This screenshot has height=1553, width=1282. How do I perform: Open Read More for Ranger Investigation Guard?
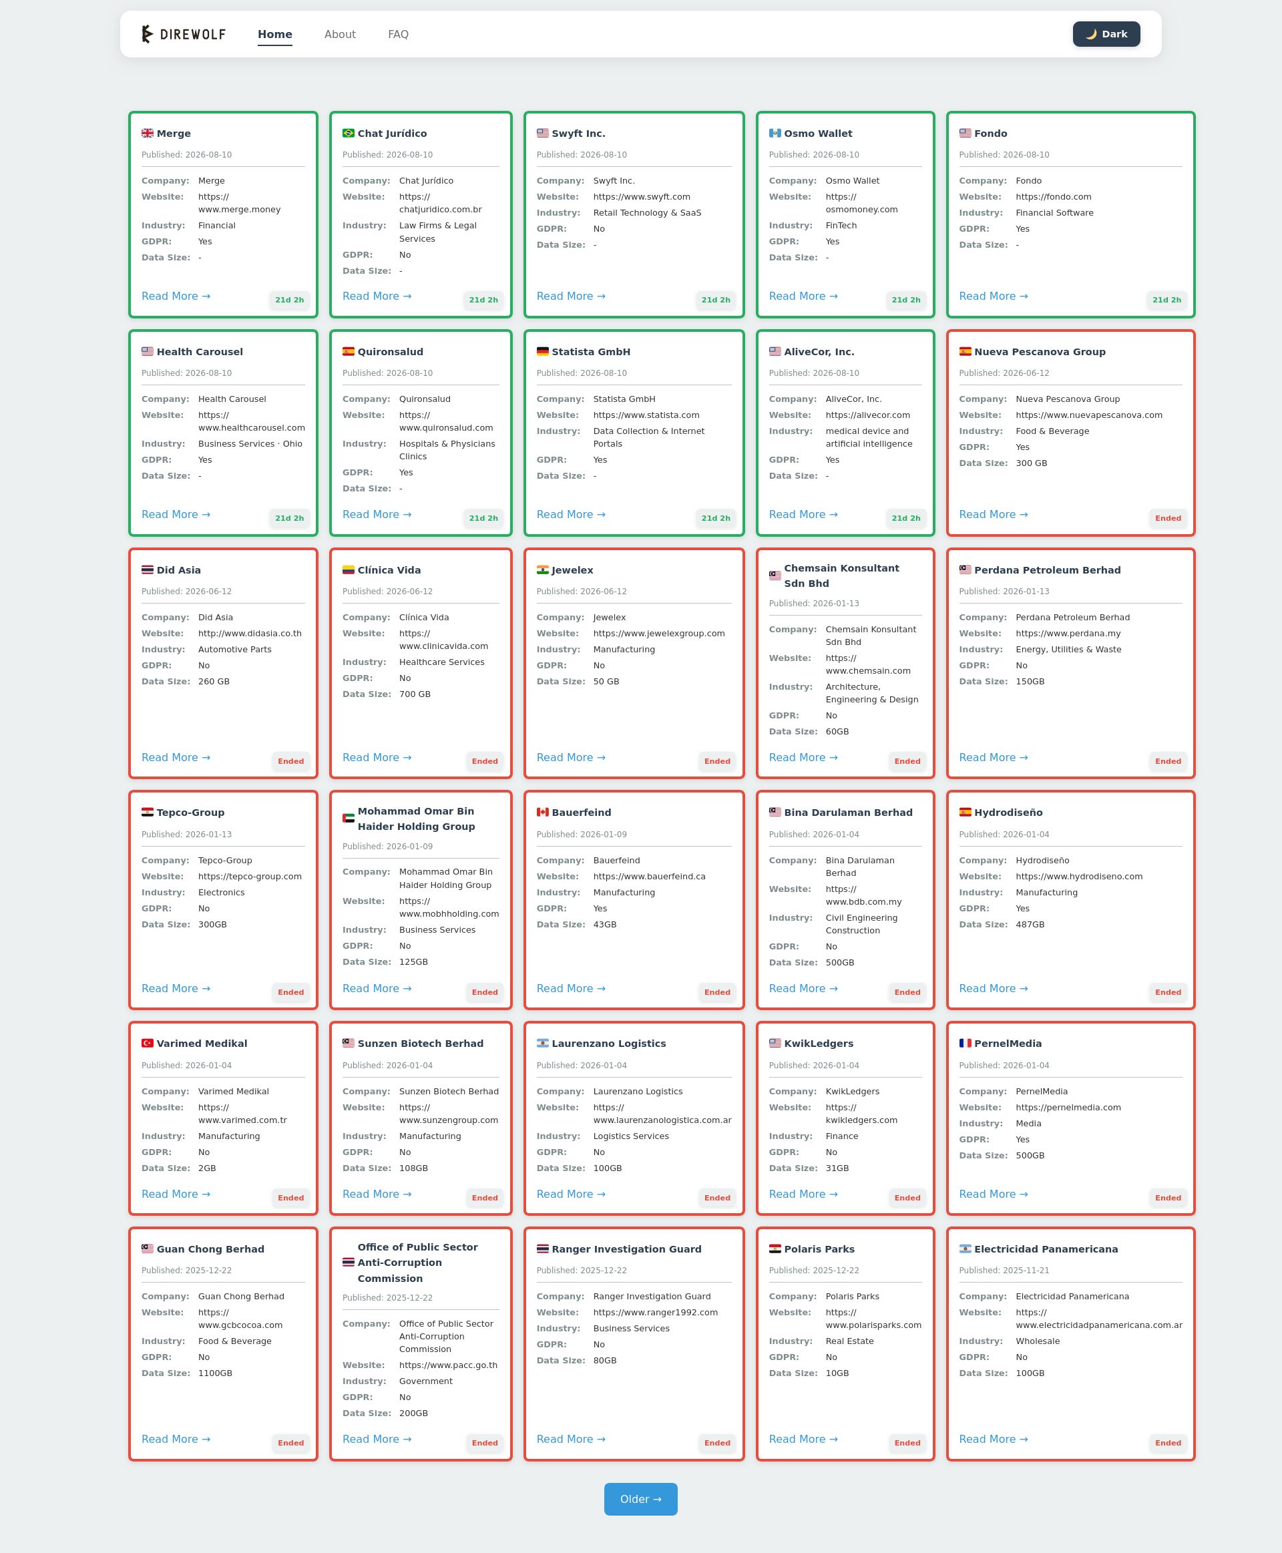[x=571, y=1439]
